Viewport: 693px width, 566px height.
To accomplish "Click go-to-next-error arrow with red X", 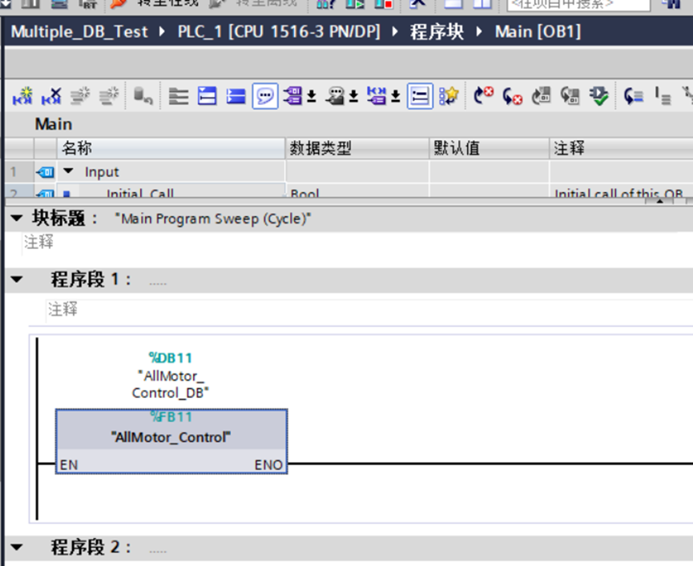I will coord(483,96).
